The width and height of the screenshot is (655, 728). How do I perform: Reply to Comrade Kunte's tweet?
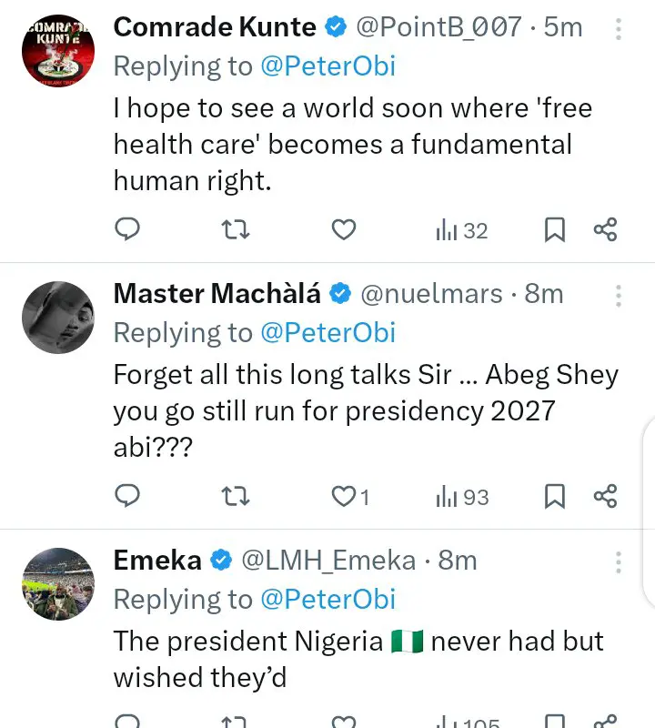(129, 230)
